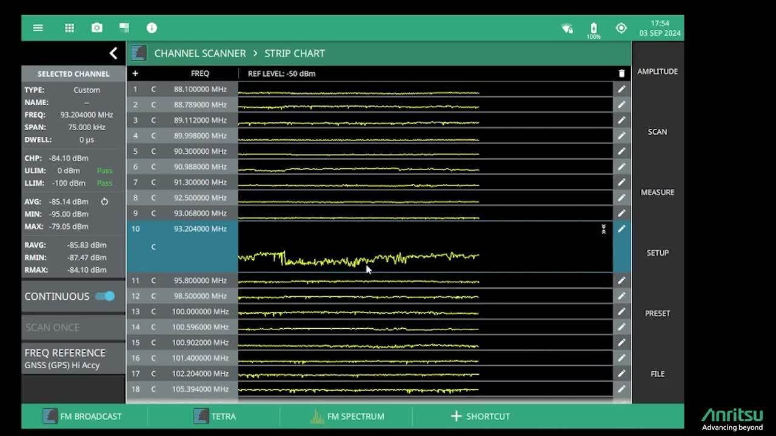The image size is (776, 436).
Task: Open the apps grid icon
Action: pos(70,28)
